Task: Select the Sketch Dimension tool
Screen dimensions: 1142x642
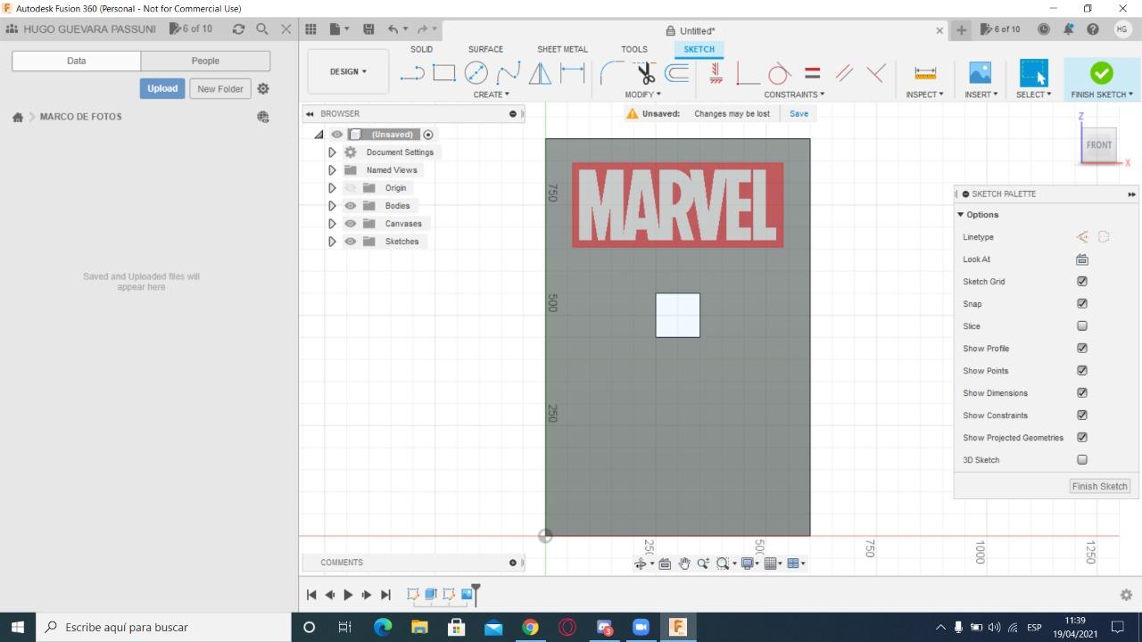Action: [572, 72]
